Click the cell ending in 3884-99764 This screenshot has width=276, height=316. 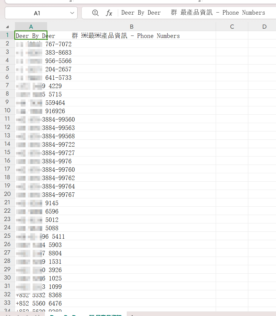point(31,186)
